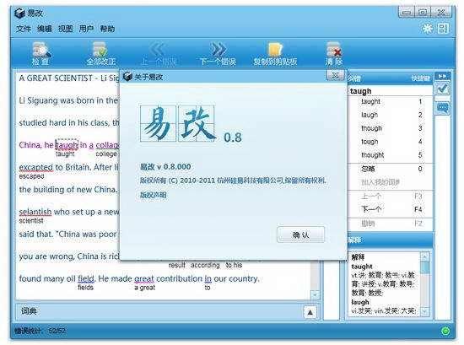This screenshot has height=345, width=464.
Task: Click scroll-down arrow of text editor scrollbar
Action: [x=315, y=294]
